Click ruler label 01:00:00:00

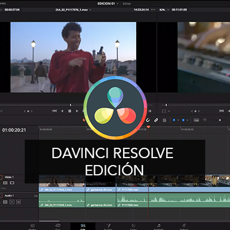pos(46,129)
